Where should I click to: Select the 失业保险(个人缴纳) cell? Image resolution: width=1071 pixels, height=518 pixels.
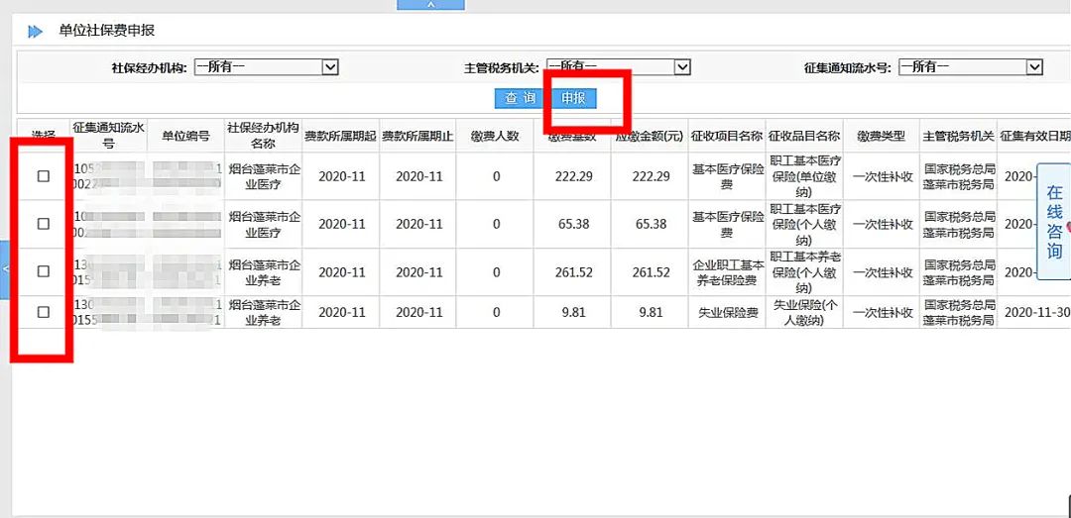click(804, 312)
